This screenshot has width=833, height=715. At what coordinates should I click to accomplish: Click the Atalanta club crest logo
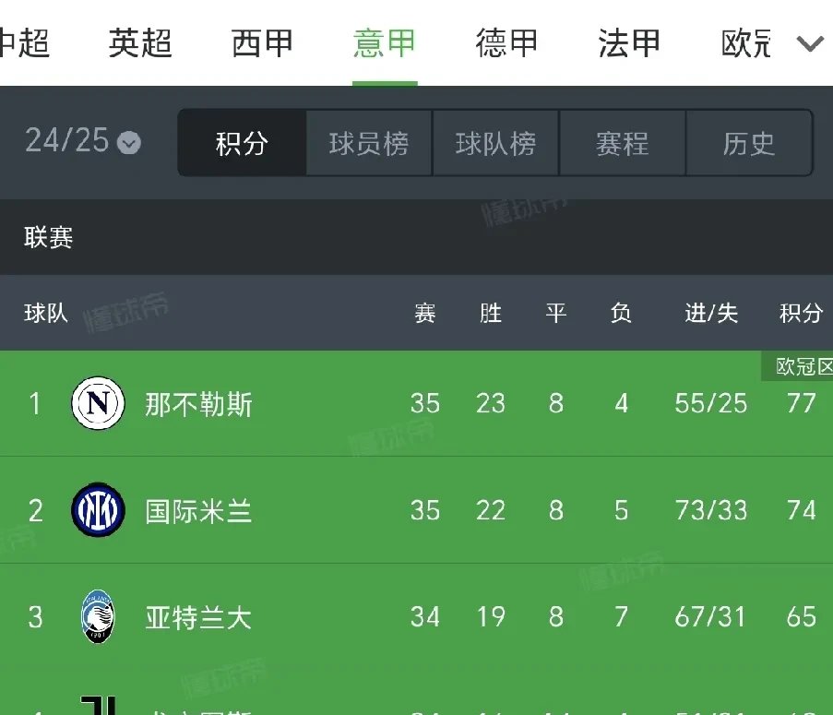click(x=97, y=616)
